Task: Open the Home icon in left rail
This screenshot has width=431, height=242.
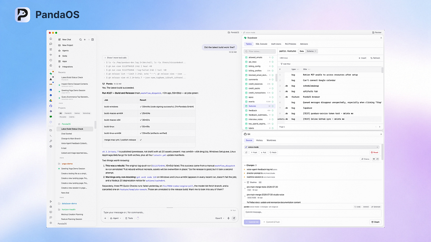Action: coord(50,39)
